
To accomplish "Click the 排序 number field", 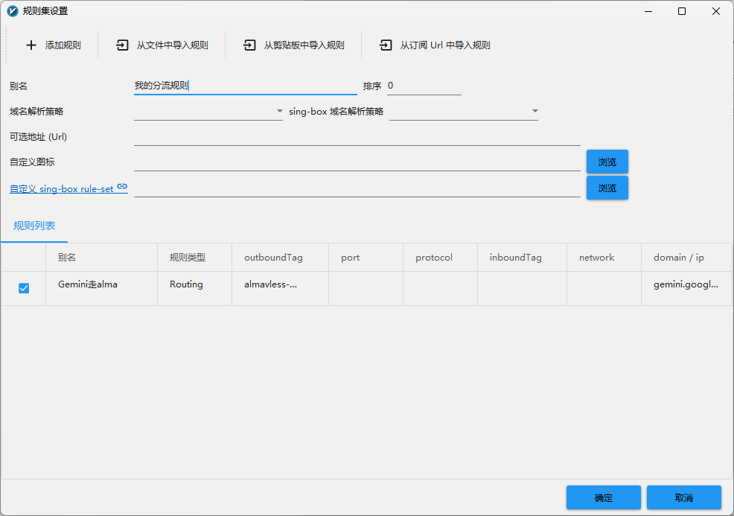I will coord(424,86).
